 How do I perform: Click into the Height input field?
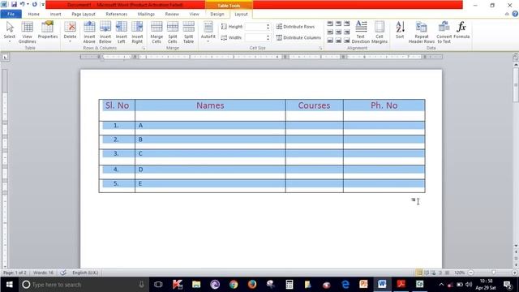pos(255,27)
